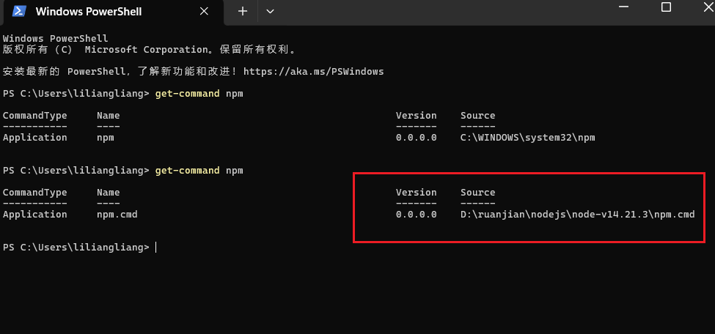Click the 'npm' name value in first result
Viewport: 715px width, 334px height.
106,137
